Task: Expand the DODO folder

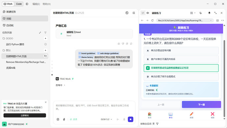Action: [8, 39]
